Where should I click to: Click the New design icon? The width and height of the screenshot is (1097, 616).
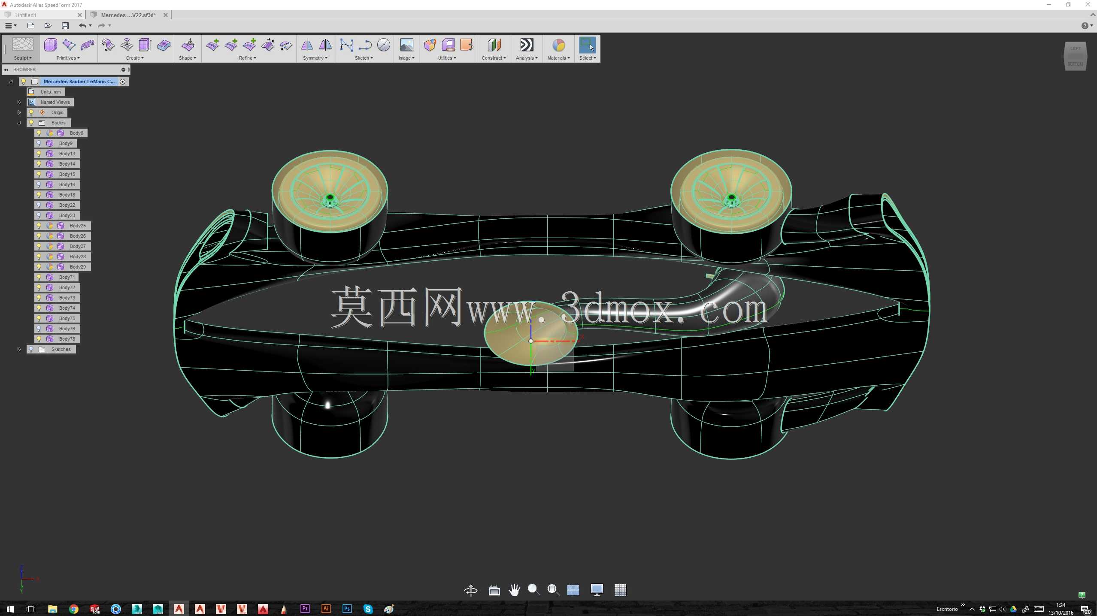[x=30, y=26]
